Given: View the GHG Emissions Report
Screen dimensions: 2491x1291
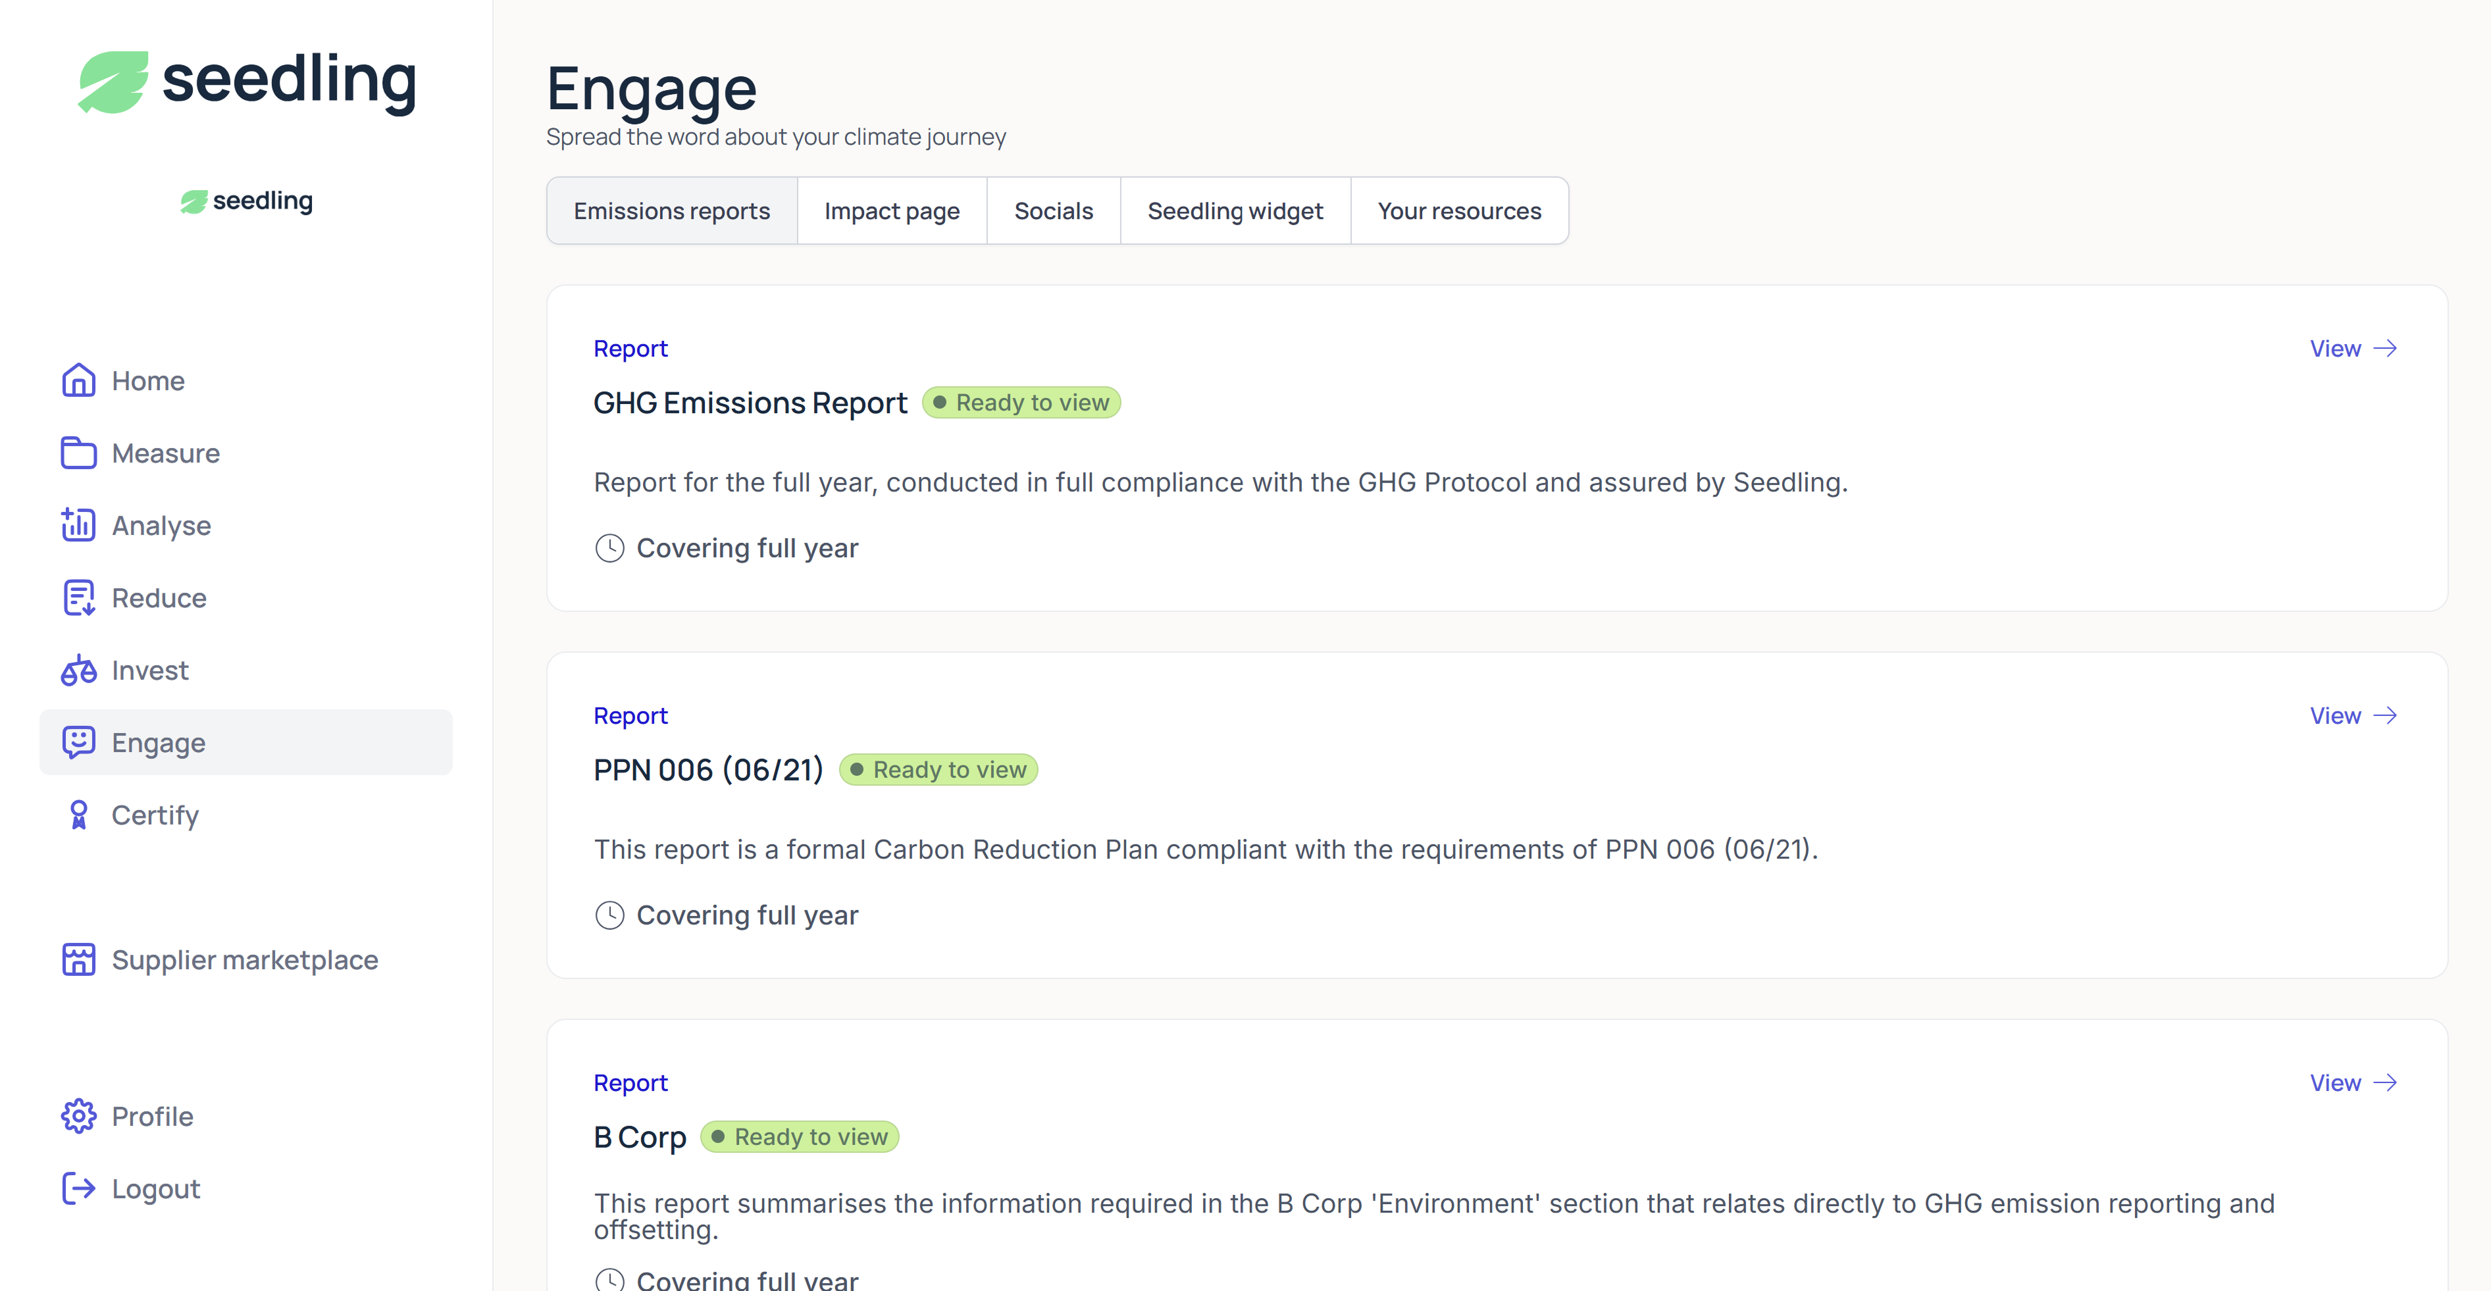Looking at the screenshot, I should point(2353,348).
